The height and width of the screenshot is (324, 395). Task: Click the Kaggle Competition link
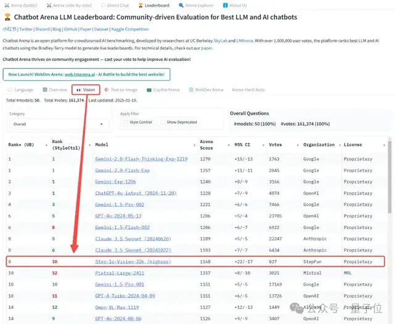coord(130,29)
